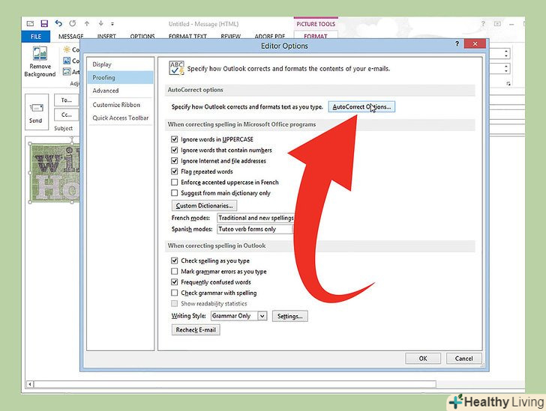Click the Send envelope button
This screenshot has width=546, height=411.
pos(36,112)
